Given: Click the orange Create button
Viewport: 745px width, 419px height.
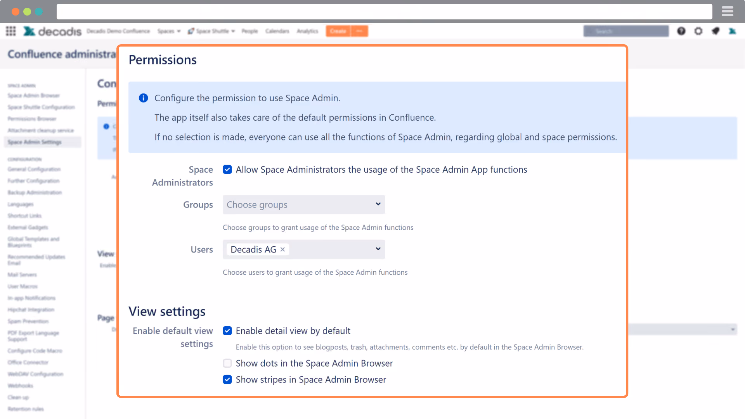Looking at the screenshot, I should 338,31.
